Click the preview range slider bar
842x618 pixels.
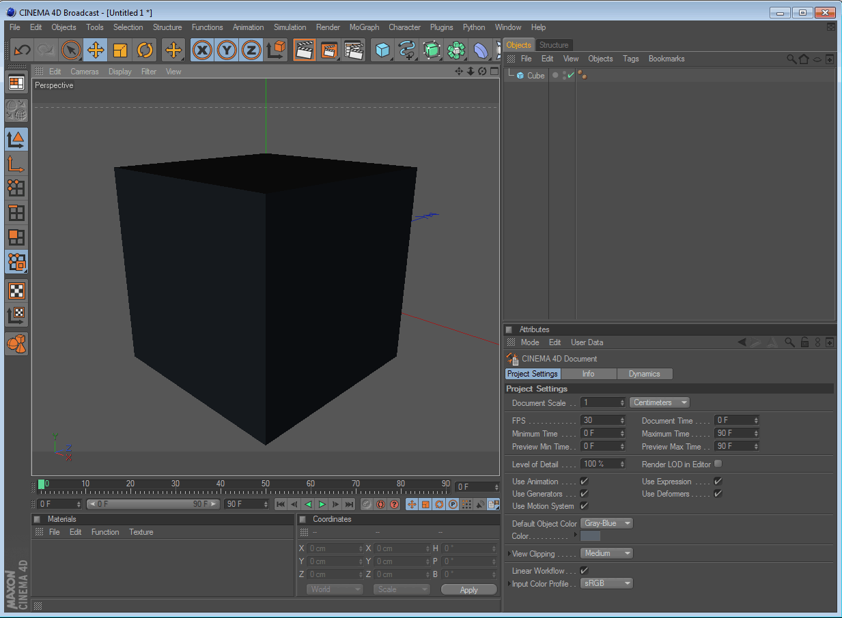coord(153,504)
